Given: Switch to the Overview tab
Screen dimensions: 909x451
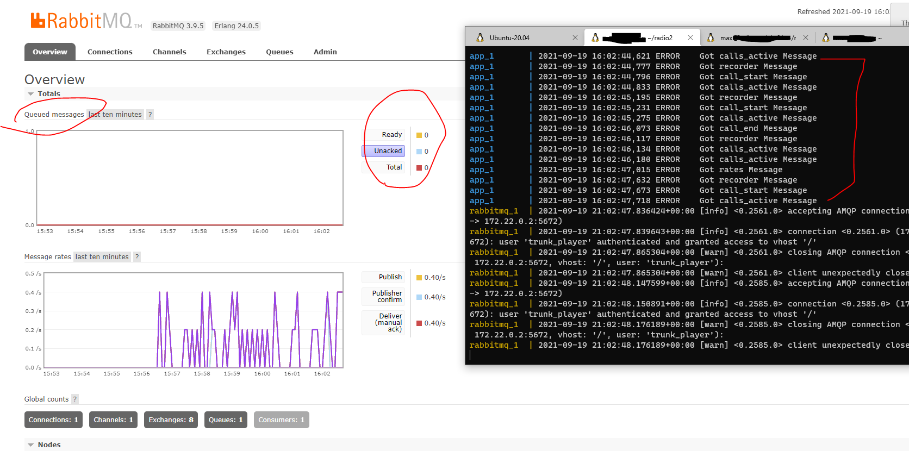Looking at the screenshot, I should (x=50, y=52).
